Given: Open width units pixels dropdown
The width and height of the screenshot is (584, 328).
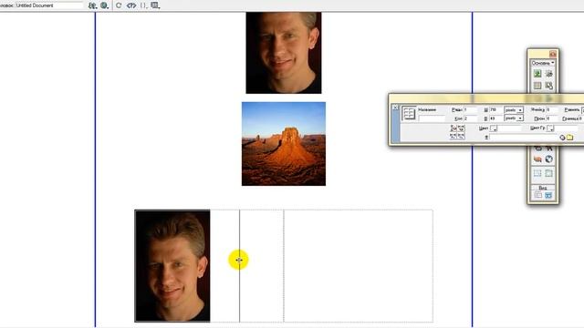Looking at the screenshot, I should [x=514, y=110].
